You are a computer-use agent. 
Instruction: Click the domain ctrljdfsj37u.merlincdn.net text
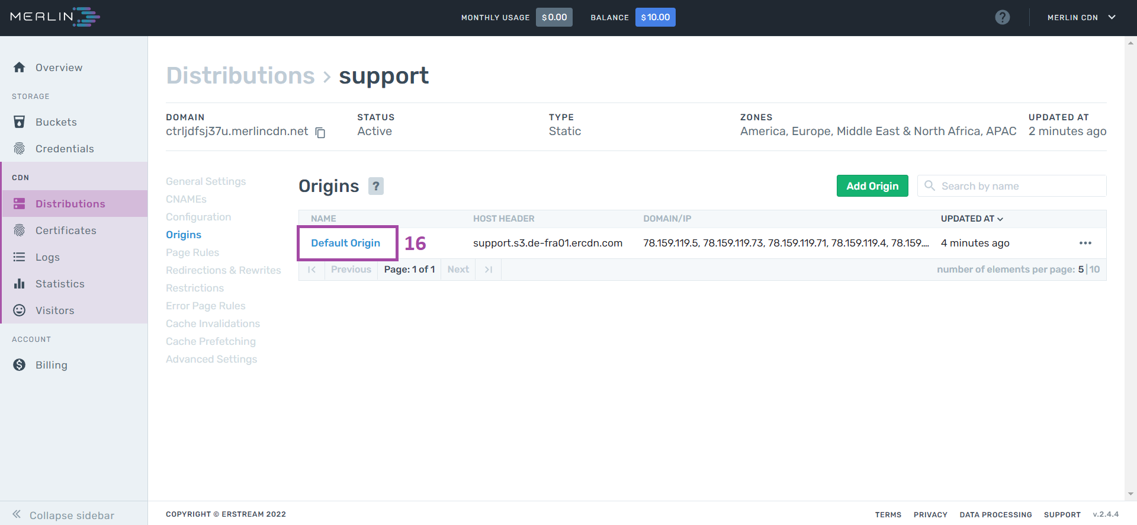point(237,132)
